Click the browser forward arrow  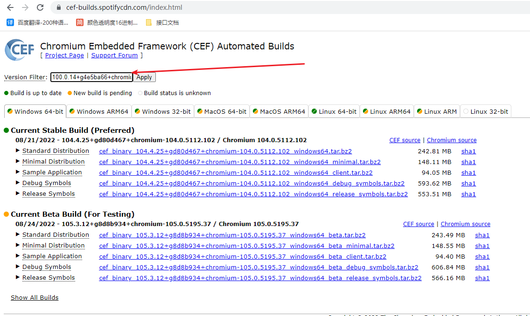(25, 7)
